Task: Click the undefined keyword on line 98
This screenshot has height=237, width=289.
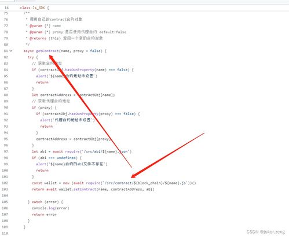Action: click(x=66, y=158)
